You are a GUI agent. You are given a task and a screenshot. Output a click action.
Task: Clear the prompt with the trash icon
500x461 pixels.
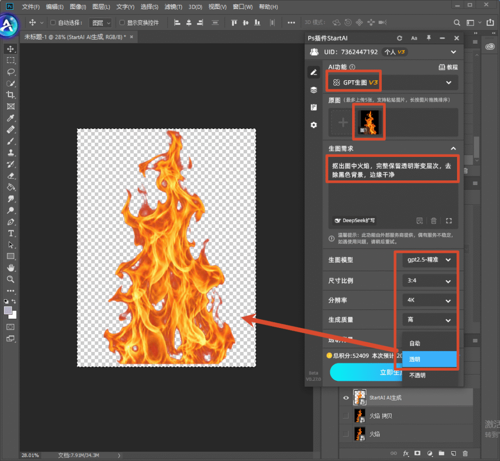tap(434, 220)
